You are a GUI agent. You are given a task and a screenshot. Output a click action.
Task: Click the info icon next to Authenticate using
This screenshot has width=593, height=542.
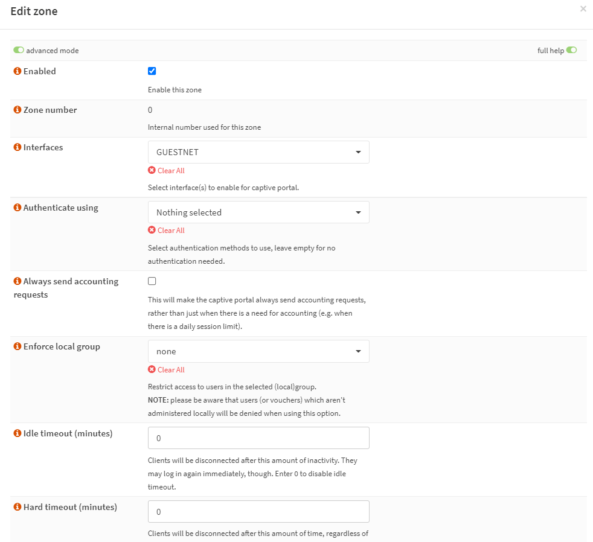pyautogui.click(x=18, y=208)
